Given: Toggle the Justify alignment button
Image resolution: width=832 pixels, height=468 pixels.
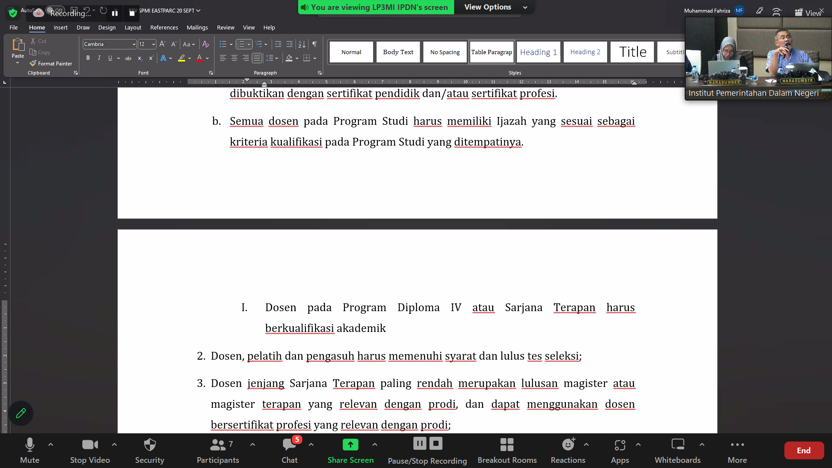Looking at the screenshot, I should click(257, 58).
